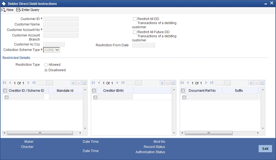The image size is (276, 160).
Task: Click the Customer Ac Ccy field
Action: pyautogui.click(x=54, y=44)
